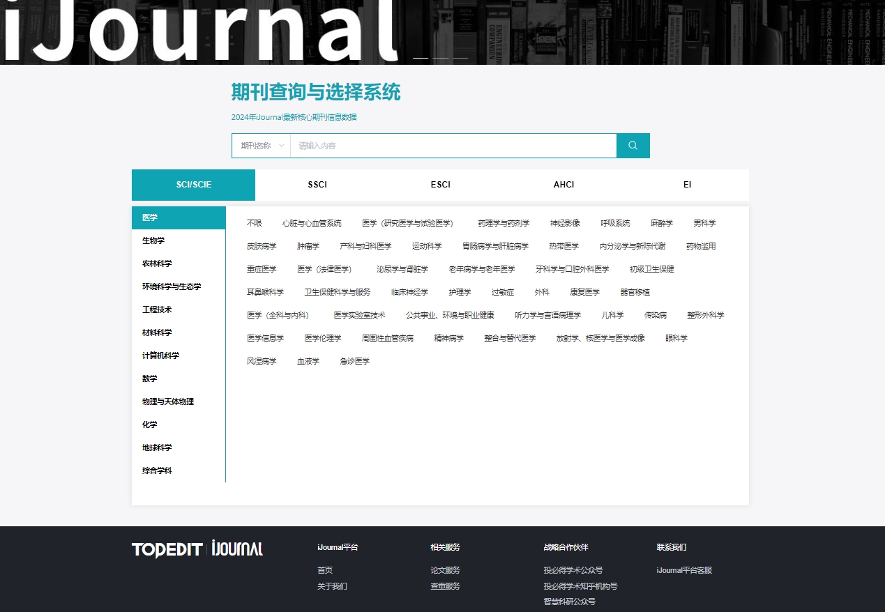This screenshot has height=612, width=885.
Task: Choose 热带医学 subcategory
Action: 563,246
